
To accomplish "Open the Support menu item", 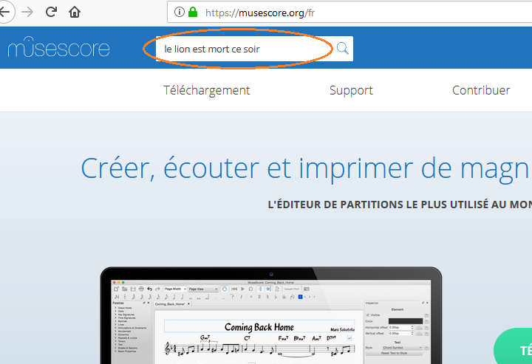I will 351,90.
